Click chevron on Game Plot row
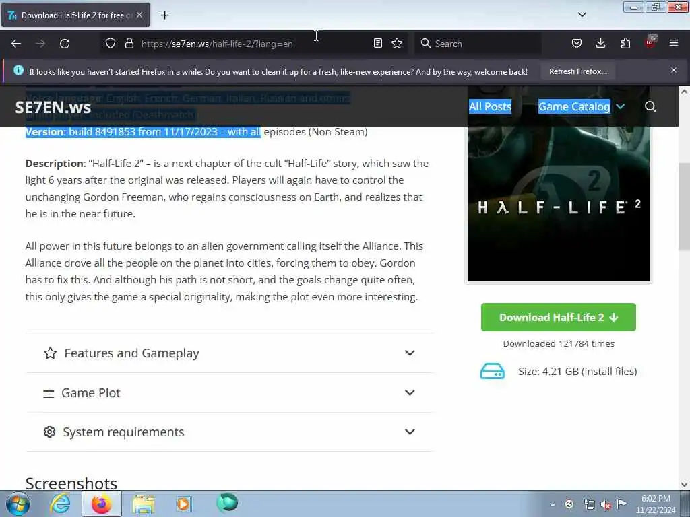The width and height of the screenshot is (690, 517). click(410, 392)
